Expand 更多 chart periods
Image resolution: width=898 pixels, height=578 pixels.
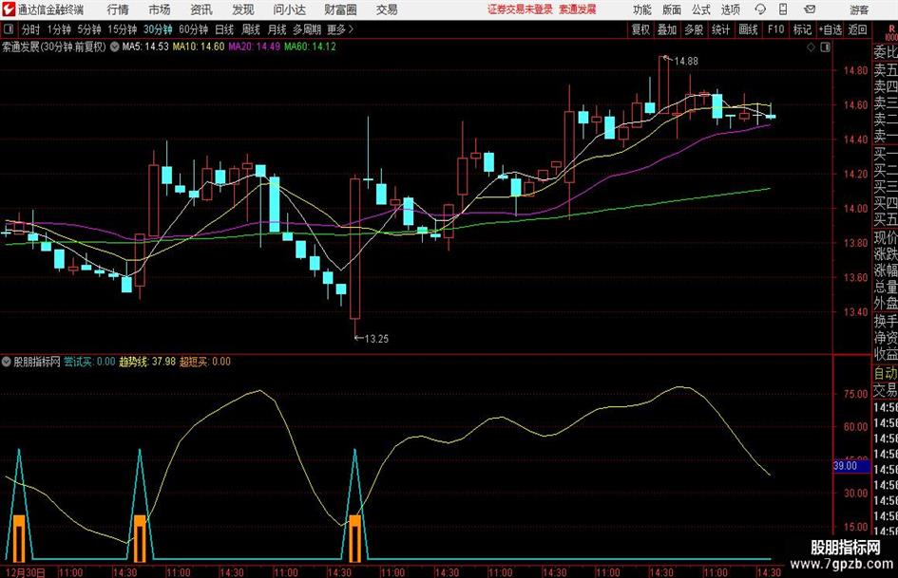[x=340, y=29]
